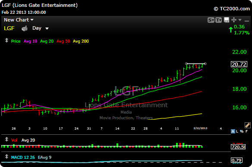Image resolution: width=252 pixels, height=167 pixels.
Task: Click the 31 date axis label
Action: [89, 129]
